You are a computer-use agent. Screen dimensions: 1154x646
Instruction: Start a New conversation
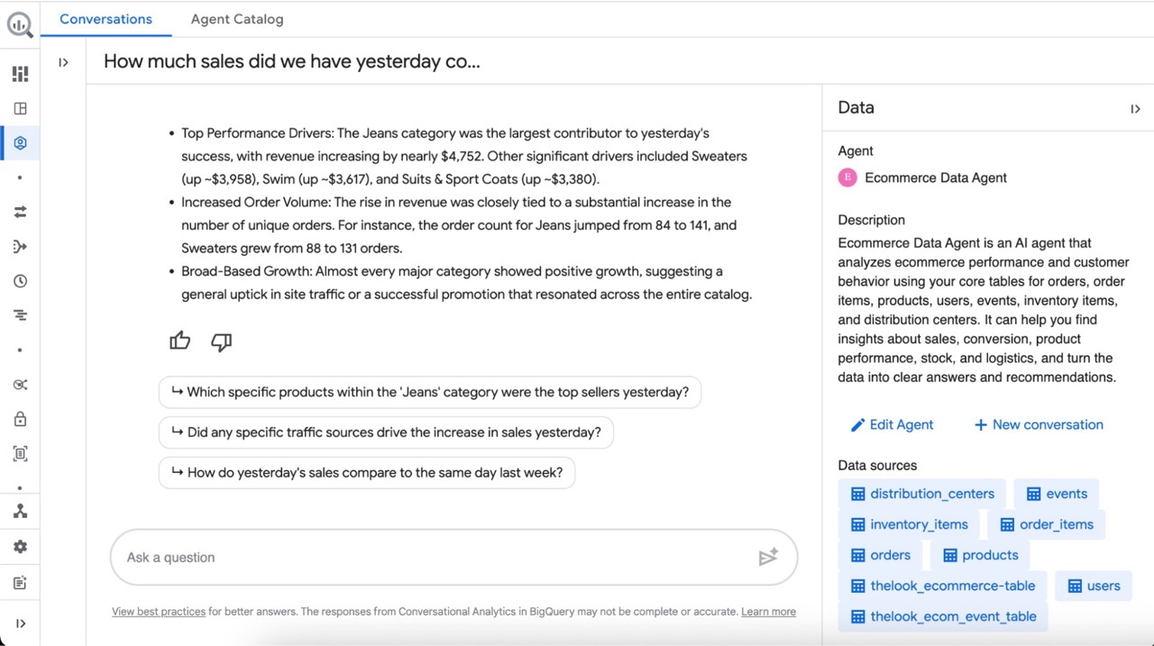[1038, 424]
